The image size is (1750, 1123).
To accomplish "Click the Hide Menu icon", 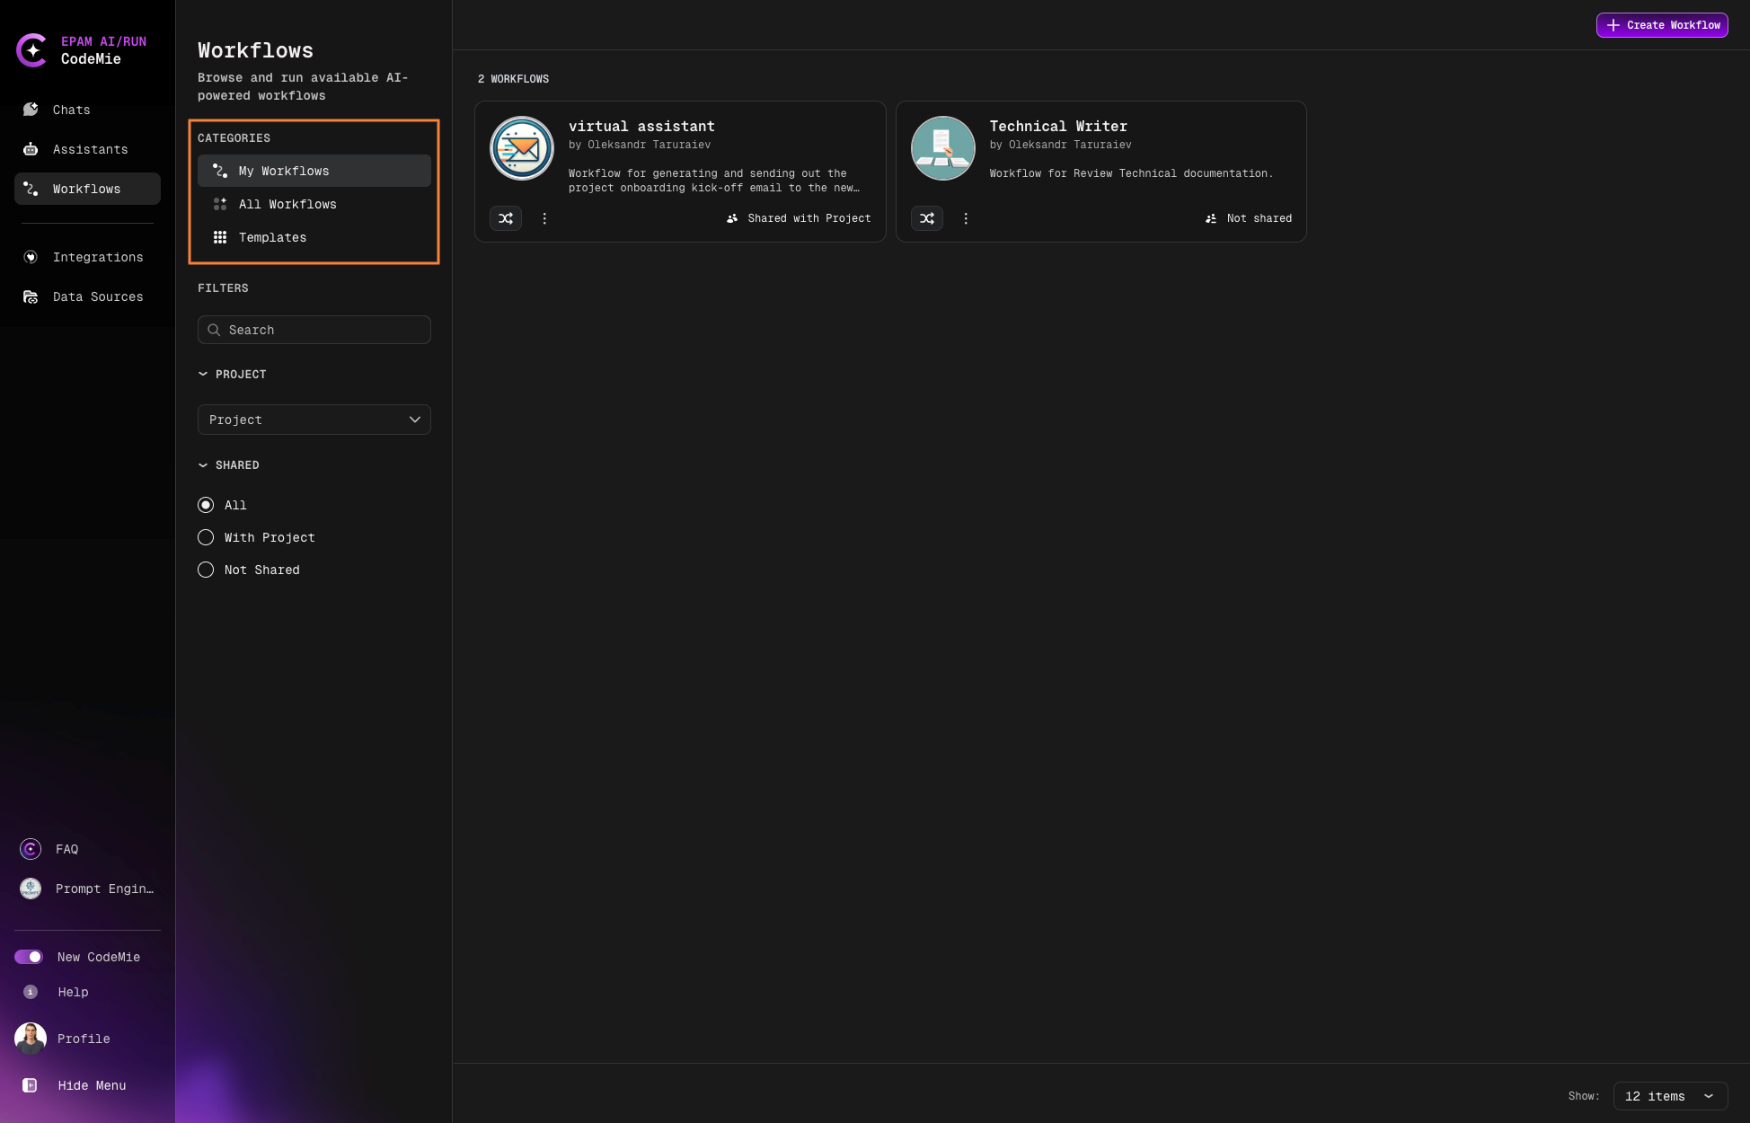I will click(x=30, y=1085).
